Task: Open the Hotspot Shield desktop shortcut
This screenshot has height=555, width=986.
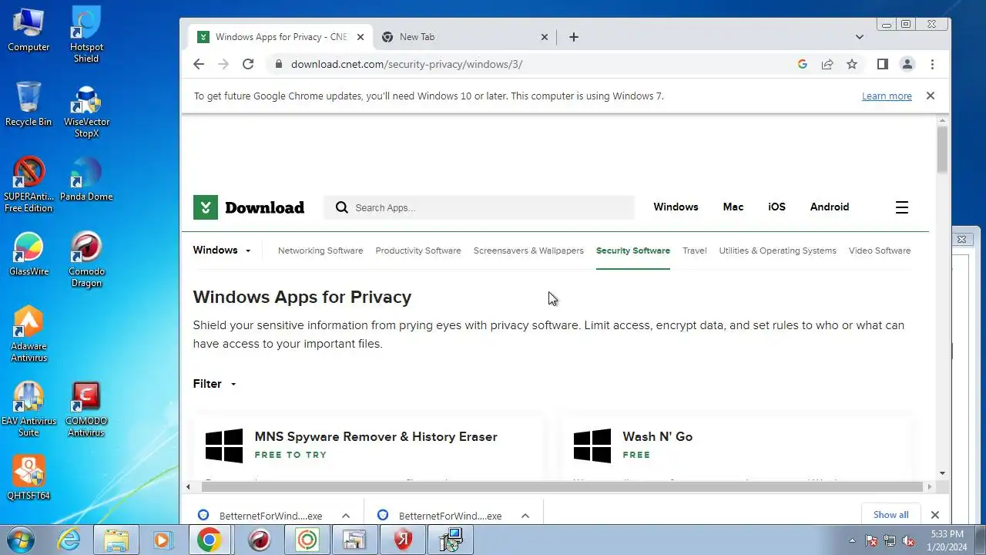Action: [x=86, y=35]
